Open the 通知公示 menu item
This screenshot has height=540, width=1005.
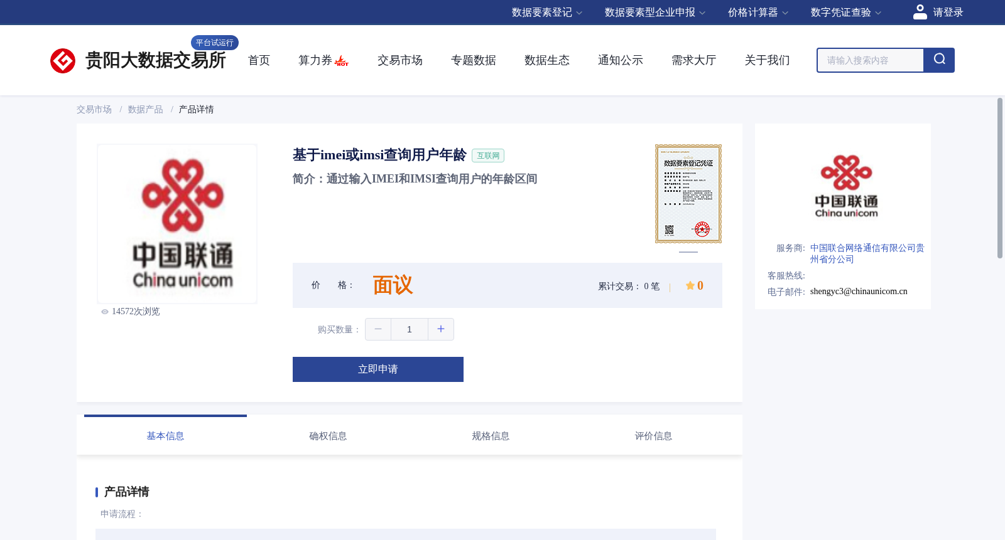pos(621,60)
